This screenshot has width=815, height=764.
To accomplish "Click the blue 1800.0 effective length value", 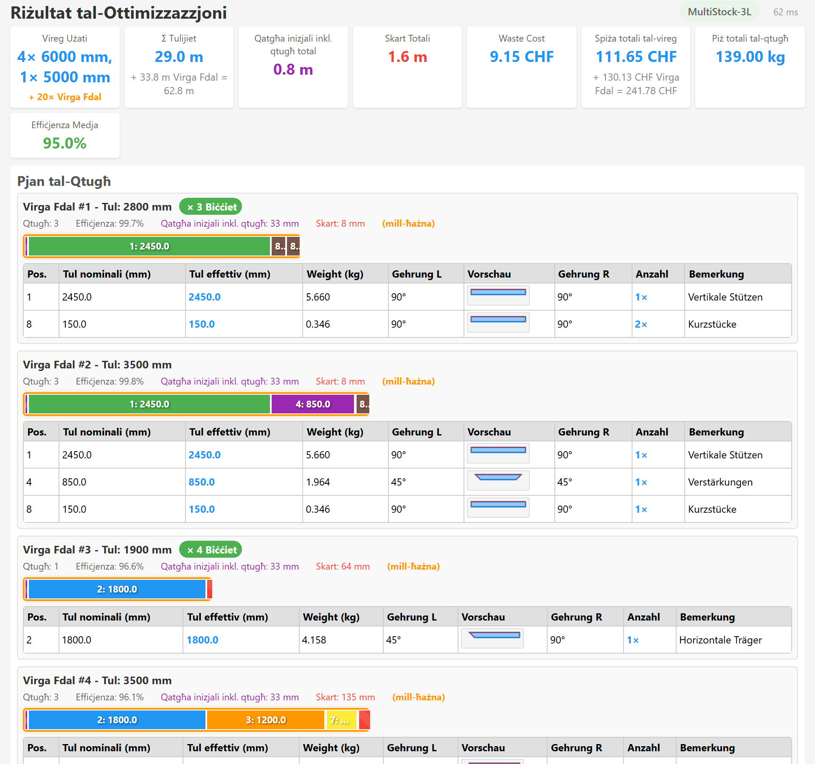I will pyautogui.click(x=202, y=640).
